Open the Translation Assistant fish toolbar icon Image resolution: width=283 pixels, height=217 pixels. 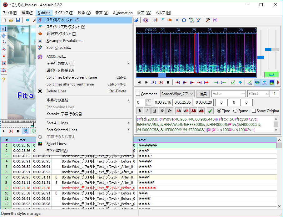(170, 20)
